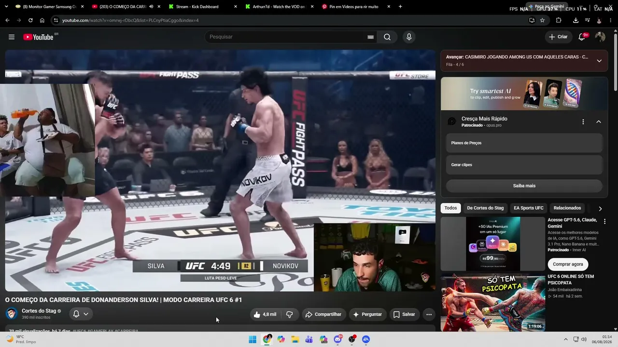Start voice search with microphone icon
Screen dimensions: 618x347
coord(409,37)
